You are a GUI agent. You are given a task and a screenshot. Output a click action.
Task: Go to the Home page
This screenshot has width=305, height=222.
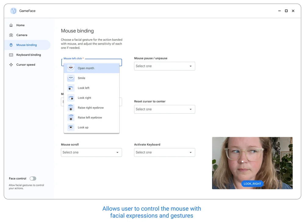point(20,25)
